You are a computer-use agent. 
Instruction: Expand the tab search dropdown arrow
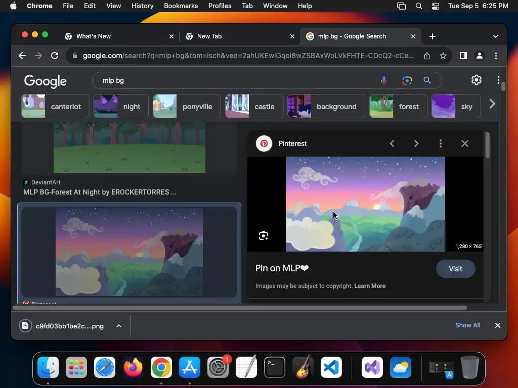pos(496,36)
